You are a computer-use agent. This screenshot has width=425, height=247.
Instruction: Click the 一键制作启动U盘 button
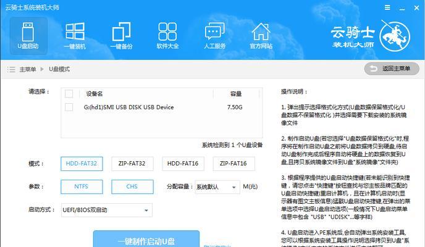click(146, 239)
